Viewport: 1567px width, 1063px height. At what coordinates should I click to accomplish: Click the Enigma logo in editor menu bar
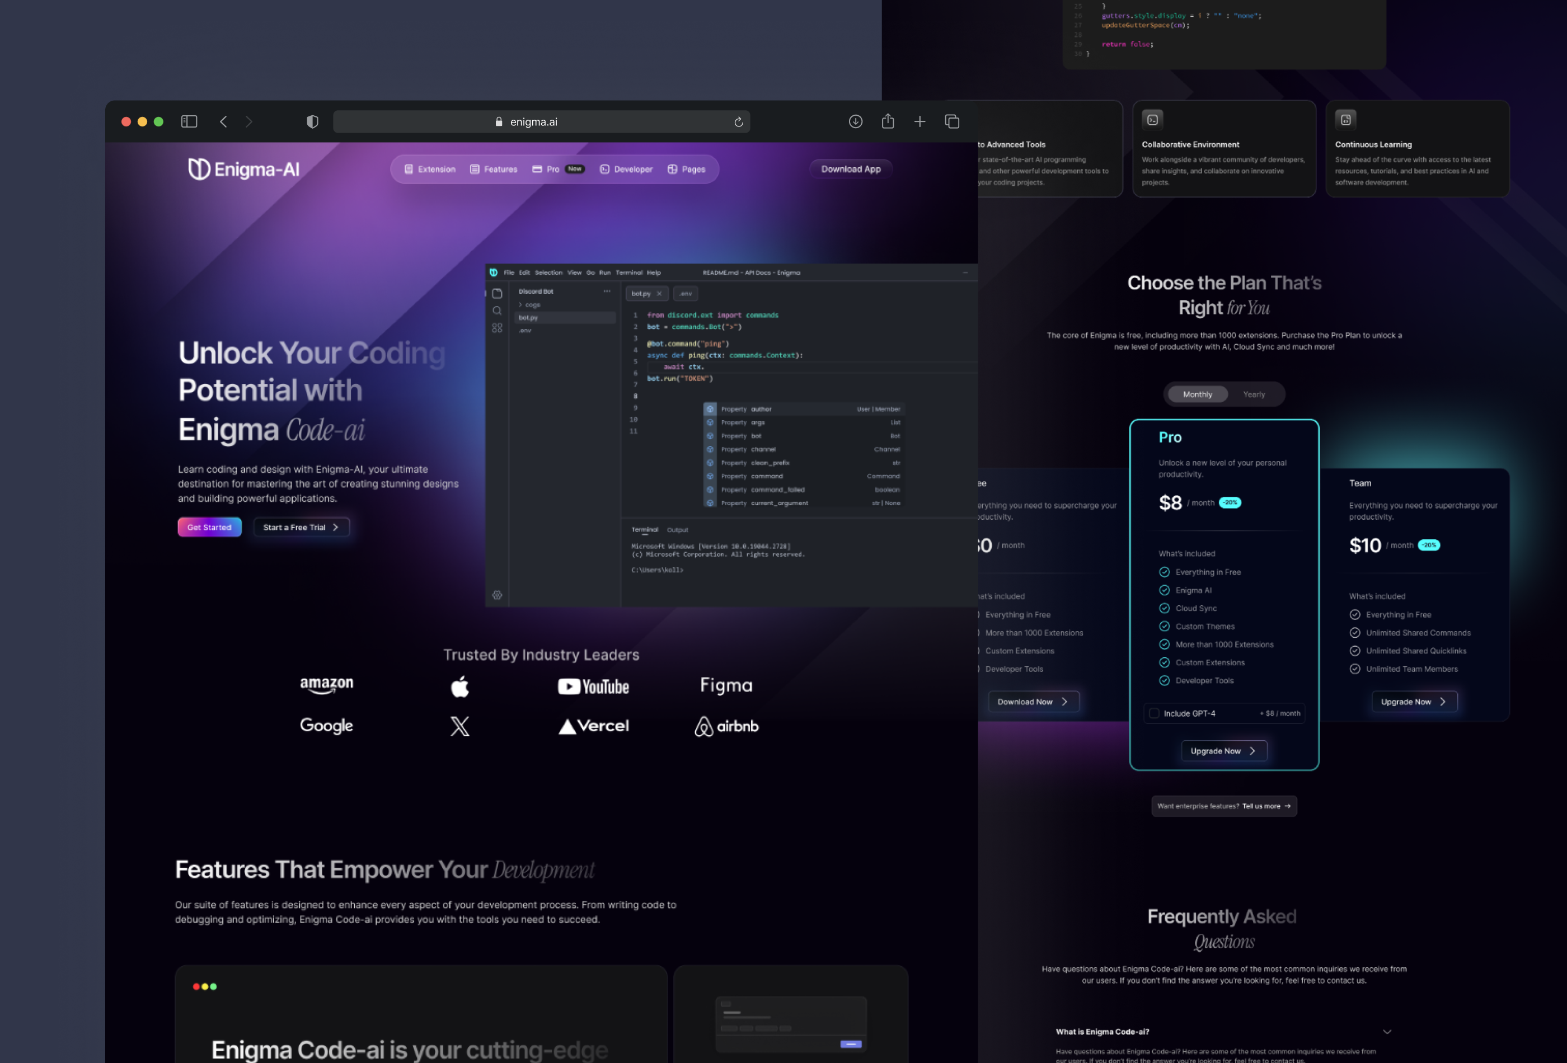click(494, 272)
